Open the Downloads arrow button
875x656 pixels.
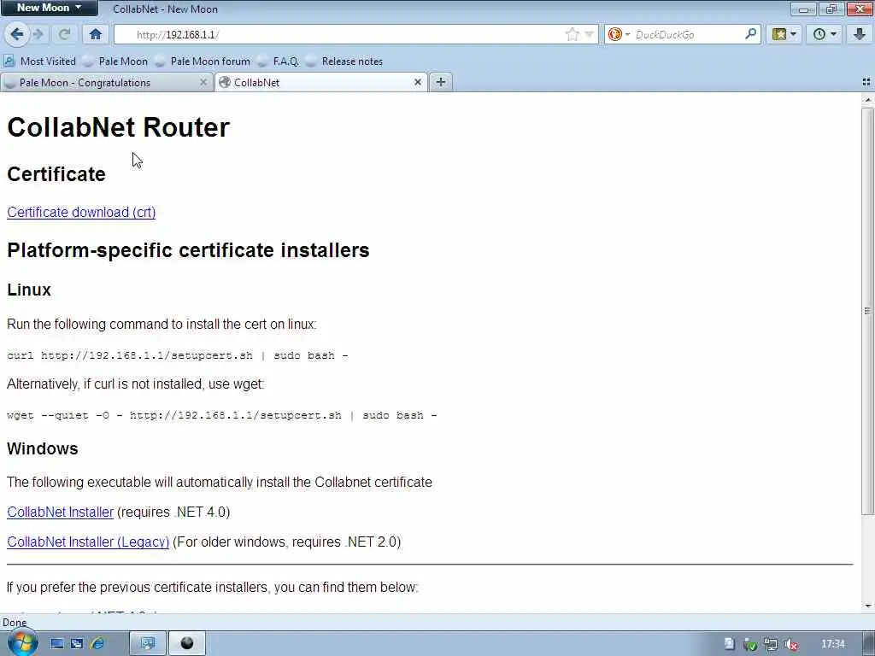point(859,34)
